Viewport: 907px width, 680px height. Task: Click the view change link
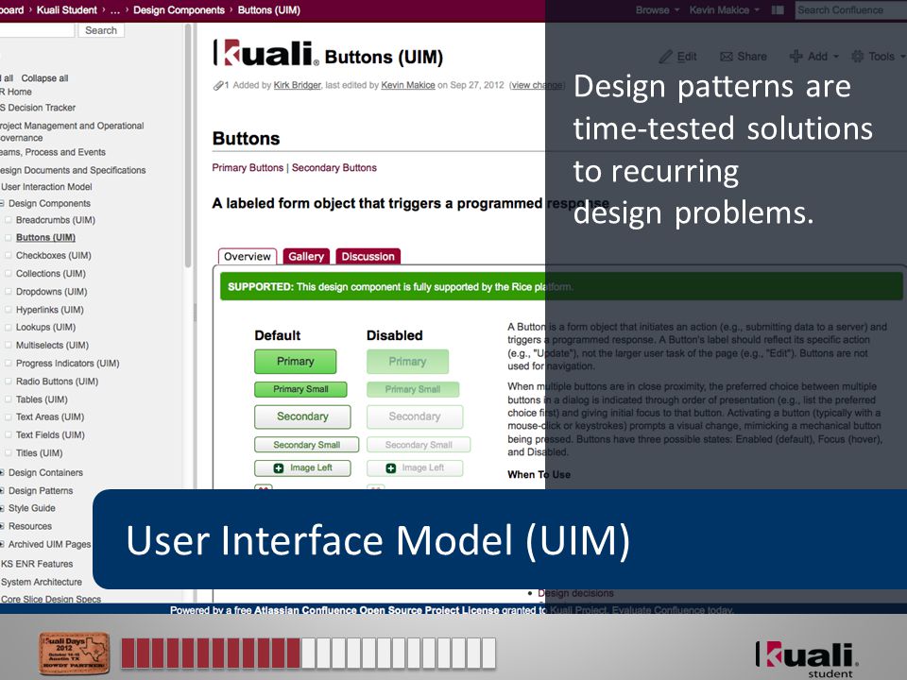(x=537, y=85)
